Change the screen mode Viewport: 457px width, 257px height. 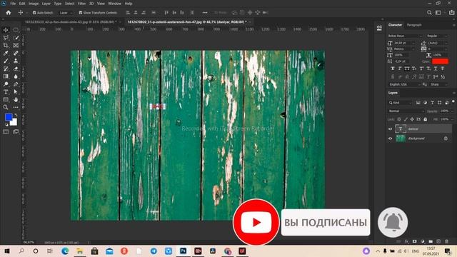[16, 132]
